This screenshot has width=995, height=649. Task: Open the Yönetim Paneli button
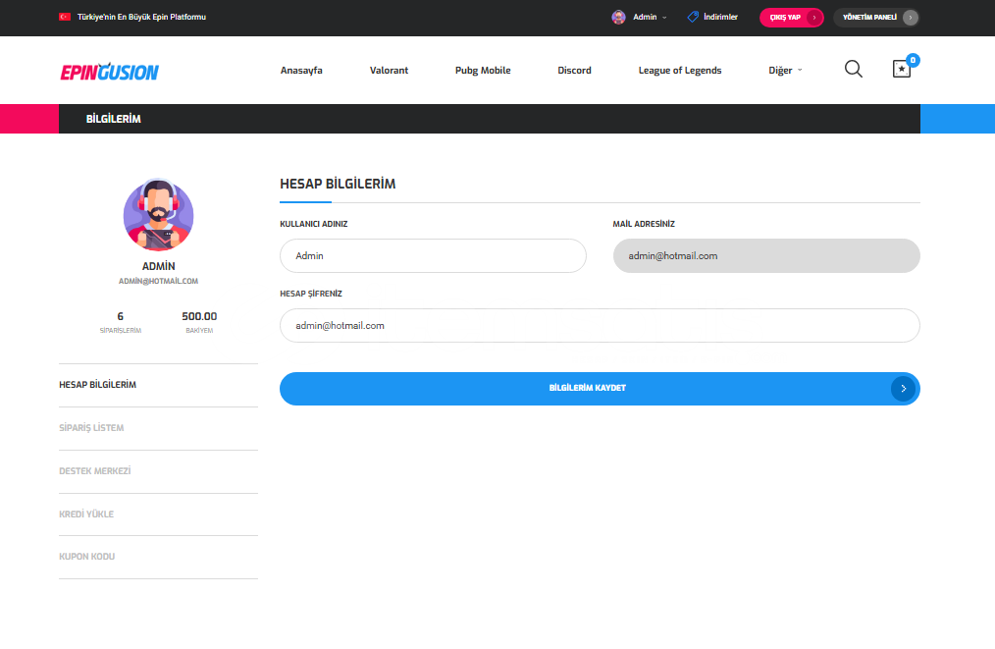(x=875, y=17)
